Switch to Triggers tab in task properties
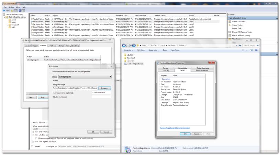The height and width of the screenshot is (155, 280). [x=35, y=46]
